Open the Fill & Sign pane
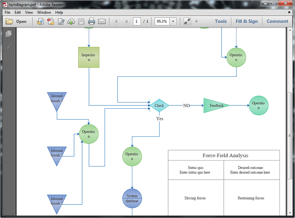This screenshot has height=218, width=295. pos(247,21)
